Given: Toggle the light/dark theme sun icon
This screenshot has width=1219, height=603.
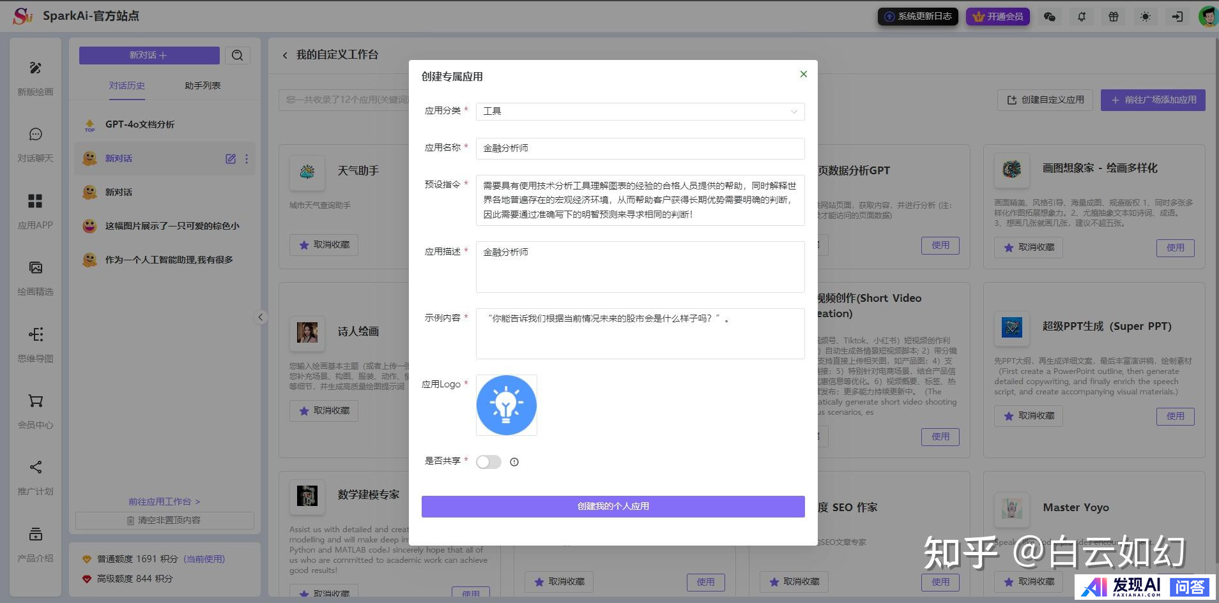Looking at the screenshot, I should point(1145,17).
